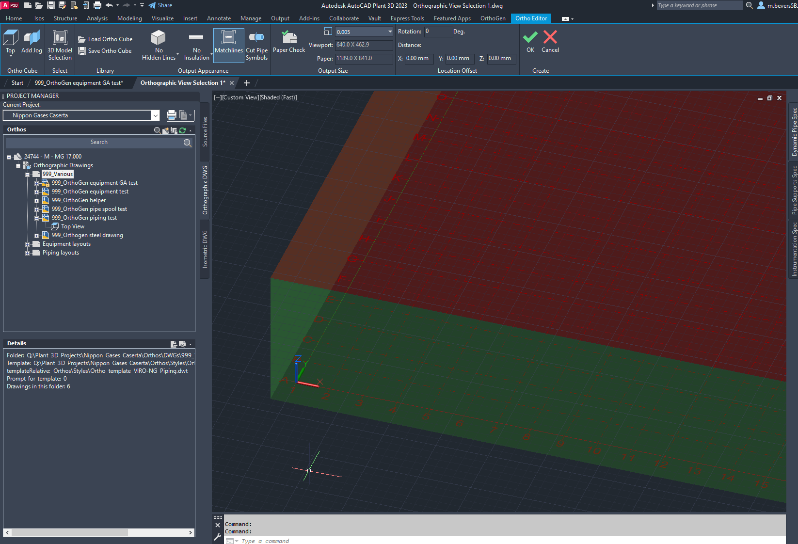Activate 3D Model Selection tool
The image size is (798, 544).
click(x=60, y=45)
